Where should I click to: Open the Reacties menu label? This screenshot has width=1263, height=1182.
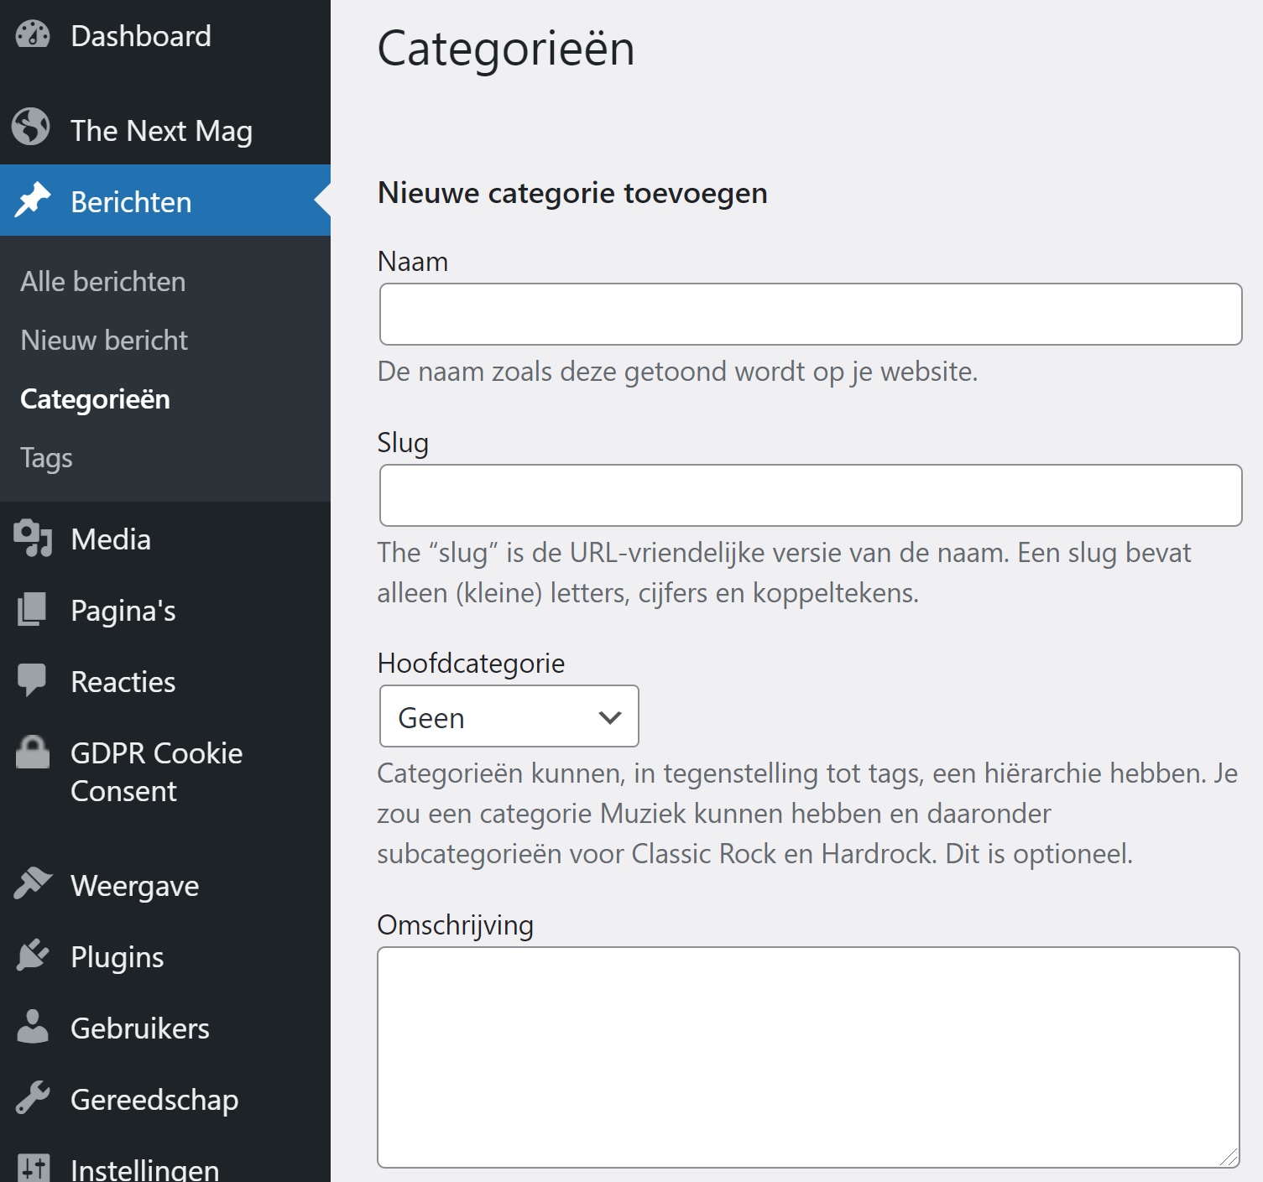[x=123, y=682]
